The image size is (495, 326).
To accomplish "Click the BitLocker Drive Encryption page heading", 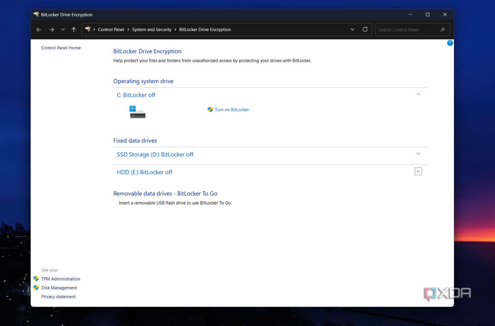I will pyautogui.click(x=147, y=51).
